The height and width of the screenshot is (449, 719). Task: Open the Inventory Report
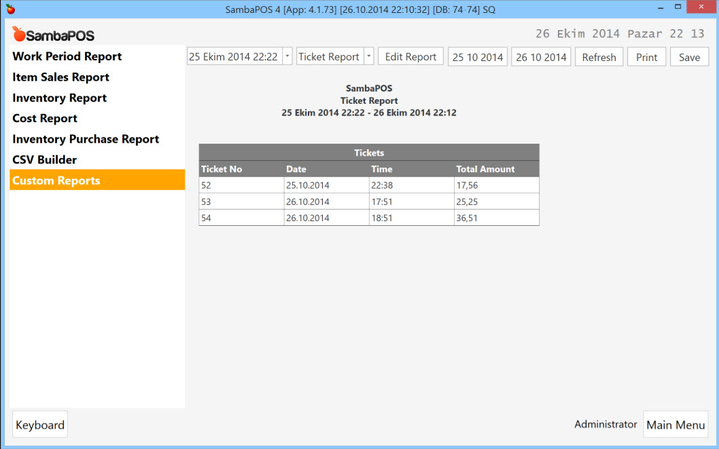point(59,98)
